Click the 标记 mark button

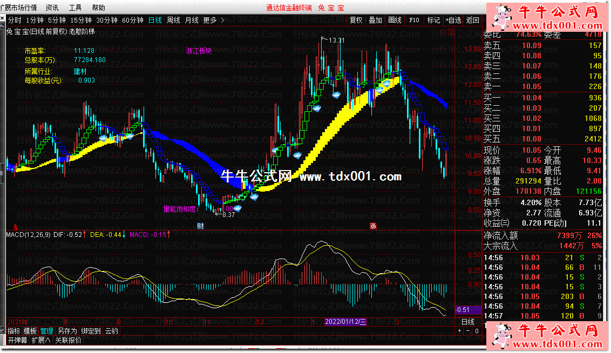[433, 20]
